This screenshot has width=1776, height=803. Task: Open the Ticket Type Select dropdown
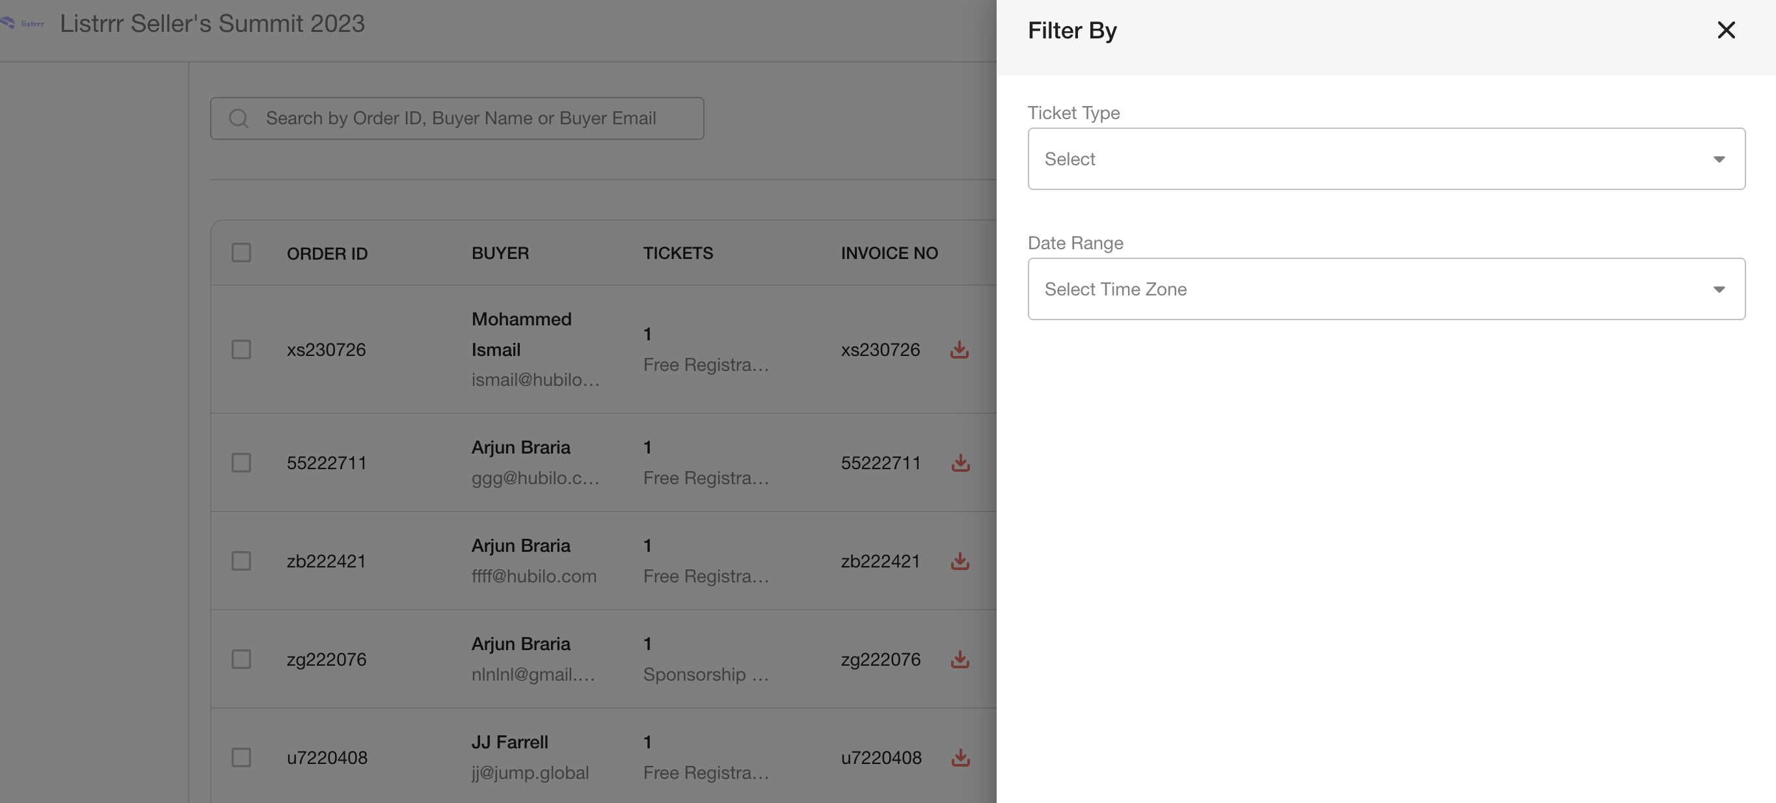1386,159
